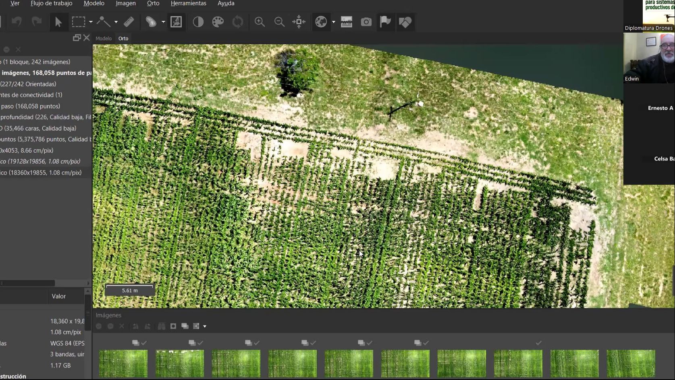Switch to the Modelo tab
Screen dimensions: 675x380
pyautogui.click(x=104, y=38)
